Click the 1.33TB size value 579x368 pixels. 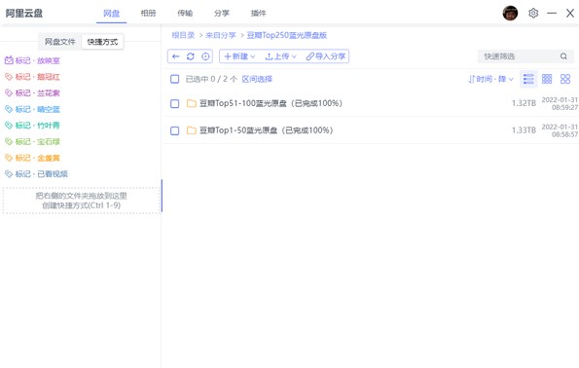pos(524,130)
